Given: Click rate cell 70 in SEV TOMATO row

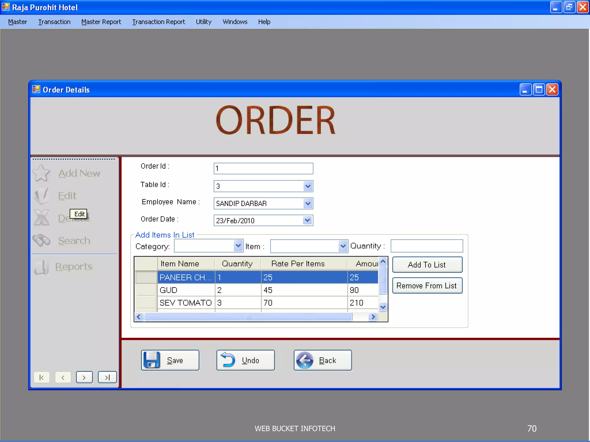Looking at the screenshot, I should coord(304,302).
